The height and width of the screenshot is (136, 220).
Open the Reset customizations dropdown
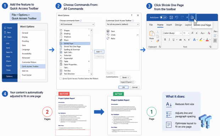pyautogui.click(x=125, y=77)
